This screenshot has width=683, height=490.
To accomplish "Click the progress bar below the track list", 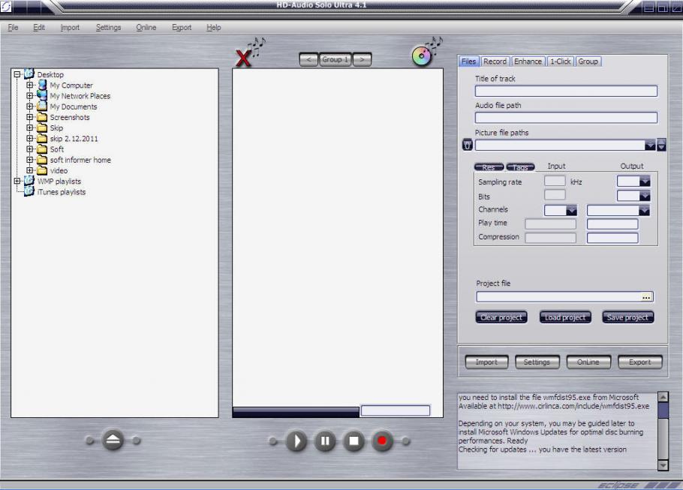I will (x=296, y=412).
